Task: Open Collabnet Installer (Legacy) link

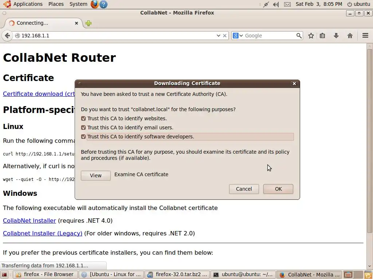Action: [43, 234]
